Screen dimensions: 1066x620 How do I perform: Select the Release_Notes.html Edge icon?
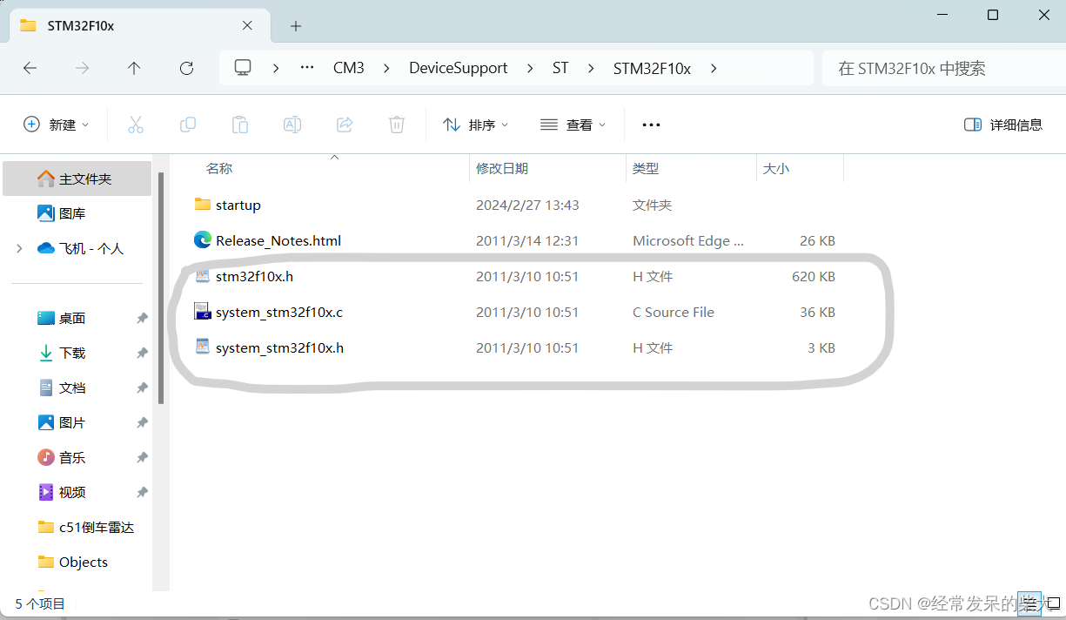pos(203,240)
